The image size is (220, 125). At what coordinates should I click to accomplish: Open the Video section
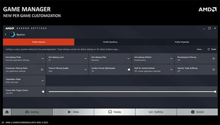point(73,112)
